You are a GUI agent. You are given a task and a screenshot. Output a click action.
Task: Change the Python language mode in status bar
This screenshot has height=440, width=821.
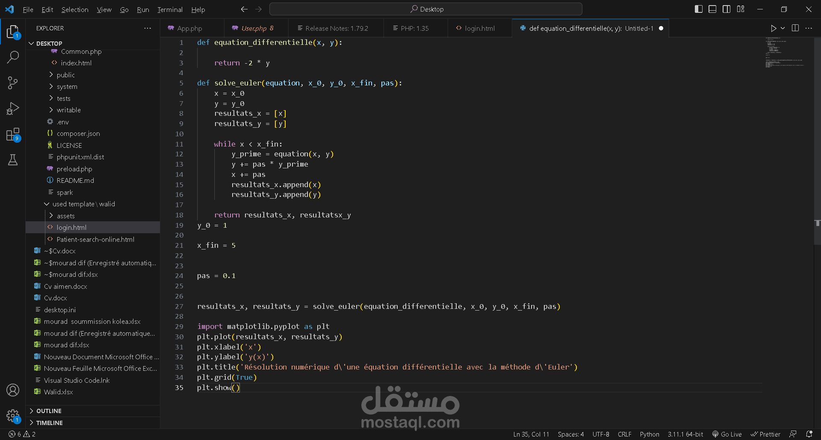pyautogui.click(x=650, y=434)
